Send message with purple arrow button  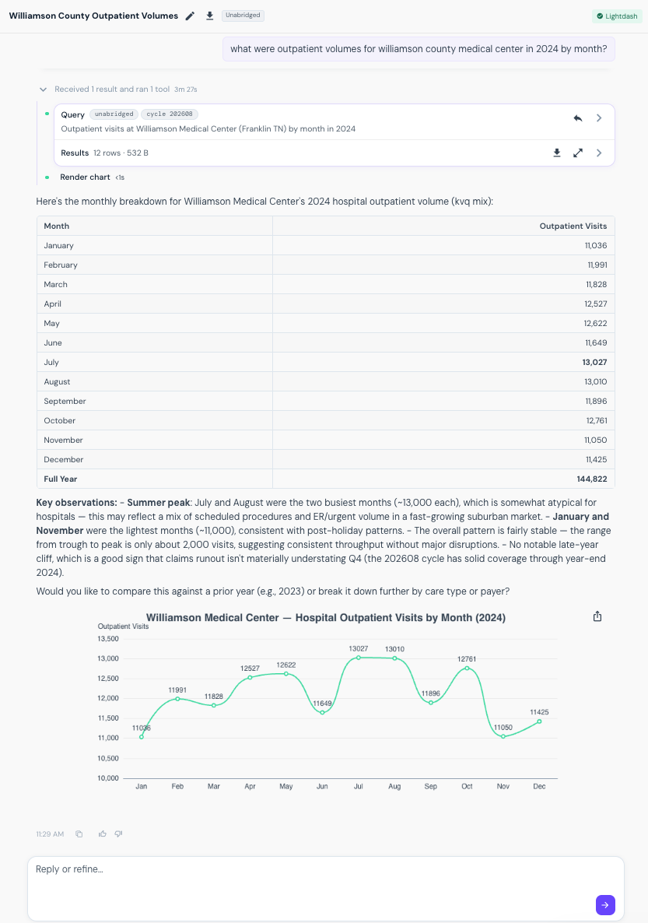point(605,905)
